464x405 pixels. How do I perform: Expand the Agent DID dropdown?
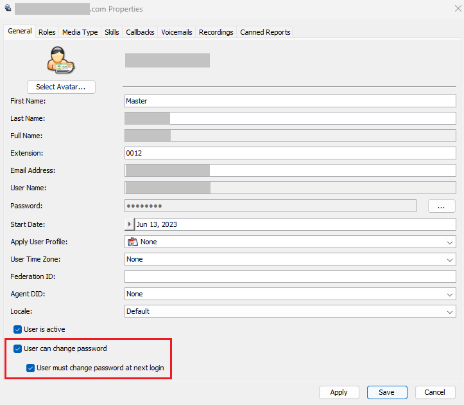click(x=450, y=294)
